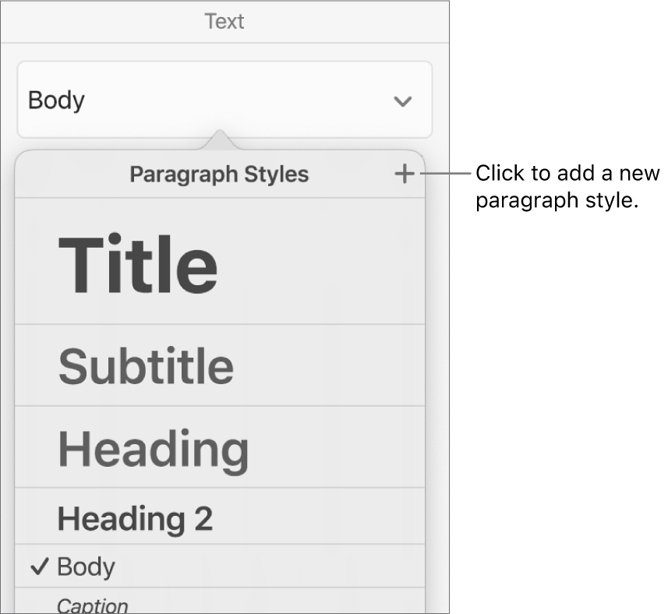The image size is (668, 614).
Task: Choose the Subtitle paragraph style
Action: (x=146, y=366)
